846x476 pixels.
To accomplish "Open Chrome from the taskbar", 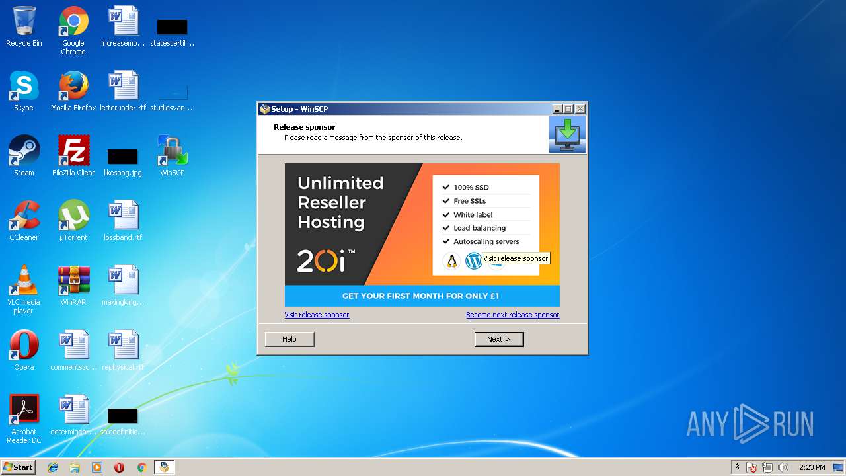I will [x=141, y=467].
